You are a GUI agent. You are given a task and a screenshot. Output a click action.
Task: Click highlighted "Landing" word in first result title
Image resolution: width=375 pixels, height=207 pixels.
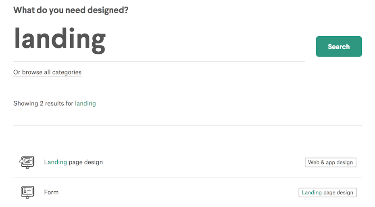[x=55, y=162]
